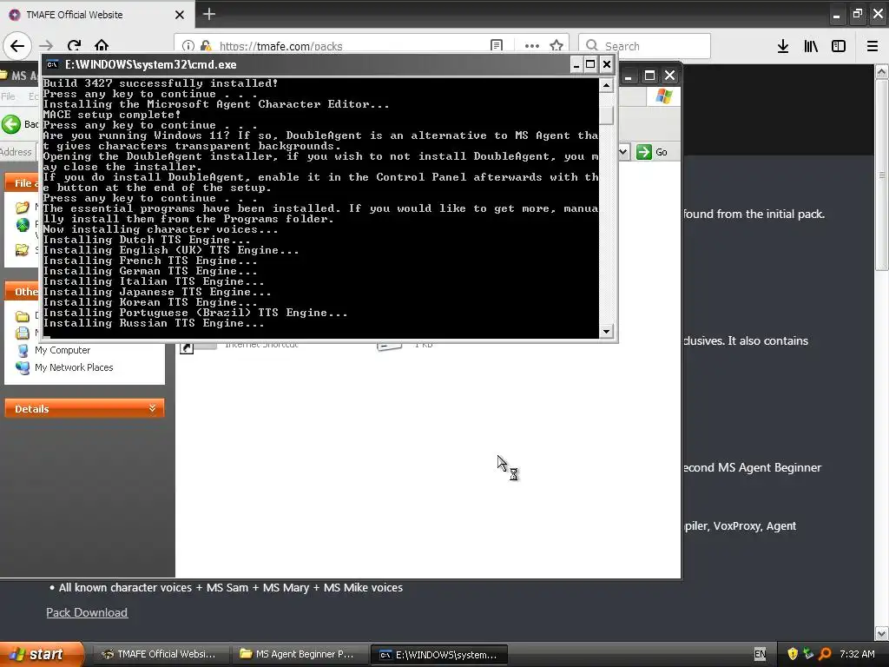The width and height of the screenshot is (889, 667).
Task: Open the Explorer File menu
Action: (8, 96)
